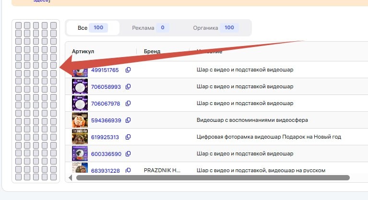The width and height of the screenshot is (368, 200).
Task: Tick the top-right checkbox in the grid panel
Action: coord(54,25)
